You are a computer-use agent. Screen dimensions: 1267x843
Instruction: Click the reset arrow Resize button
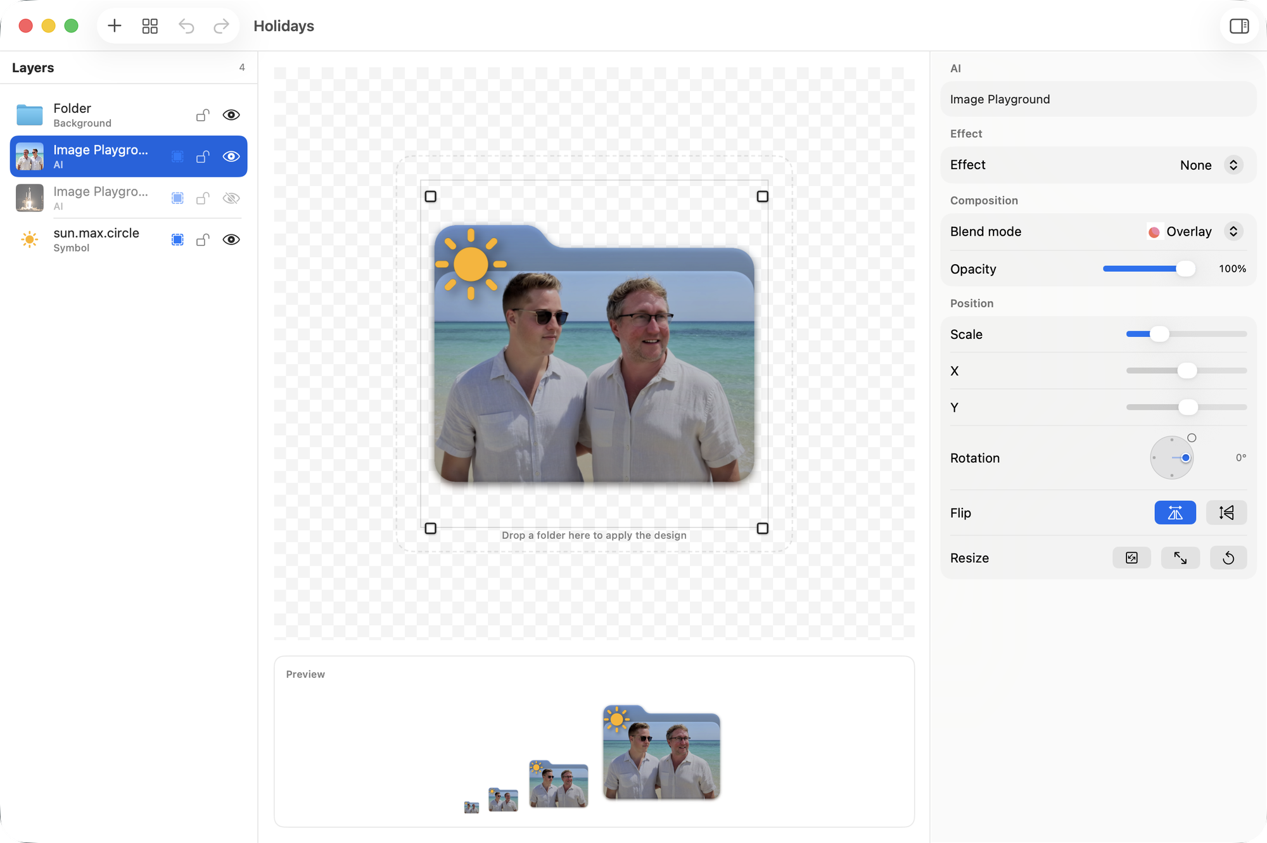(x=1228, y=558)
